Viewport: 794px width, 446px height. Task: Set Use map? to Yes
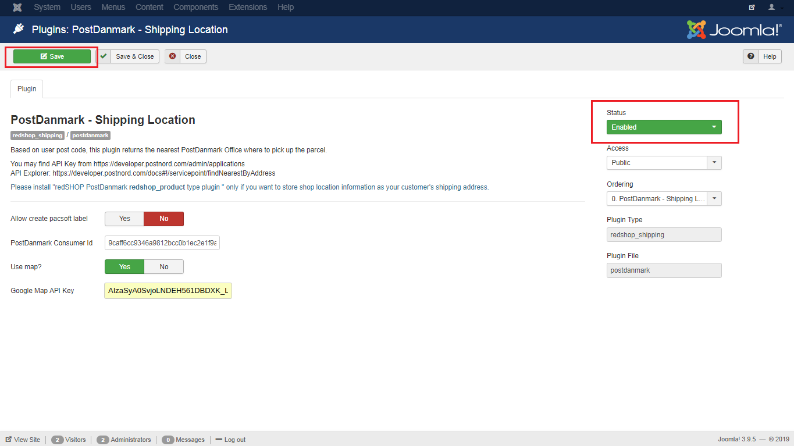(x=124, y=266)
